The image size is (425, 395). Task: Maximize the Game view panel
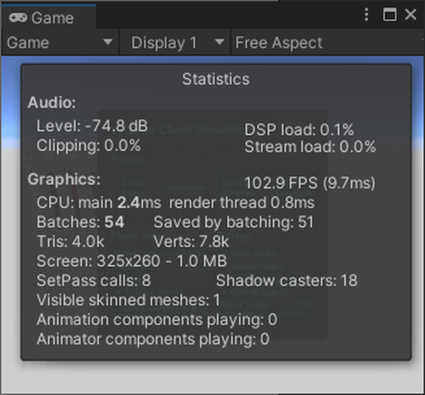(x=389, y=14)
